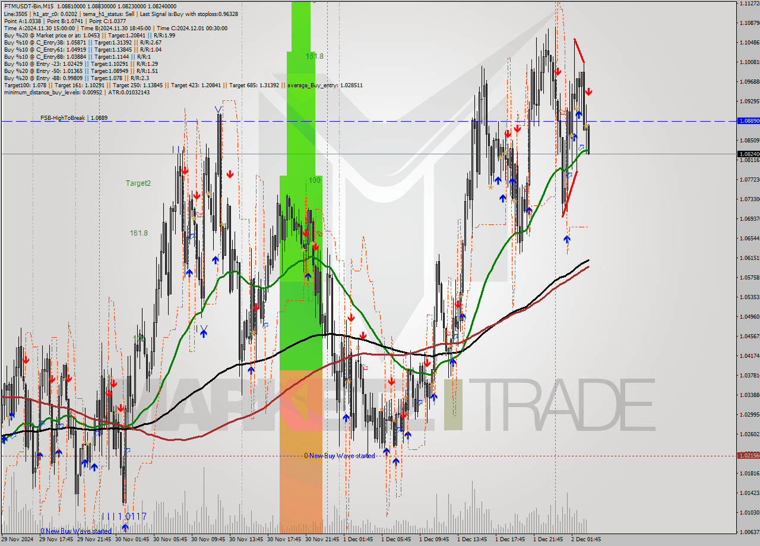
Task: Click the 'Buy %10 @ C_Entry38' line
Action: tap(83, 42)
